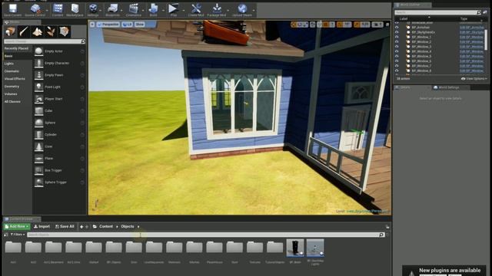
Task: Click the Content Browser search field
Action: click(x=205, y=235)
